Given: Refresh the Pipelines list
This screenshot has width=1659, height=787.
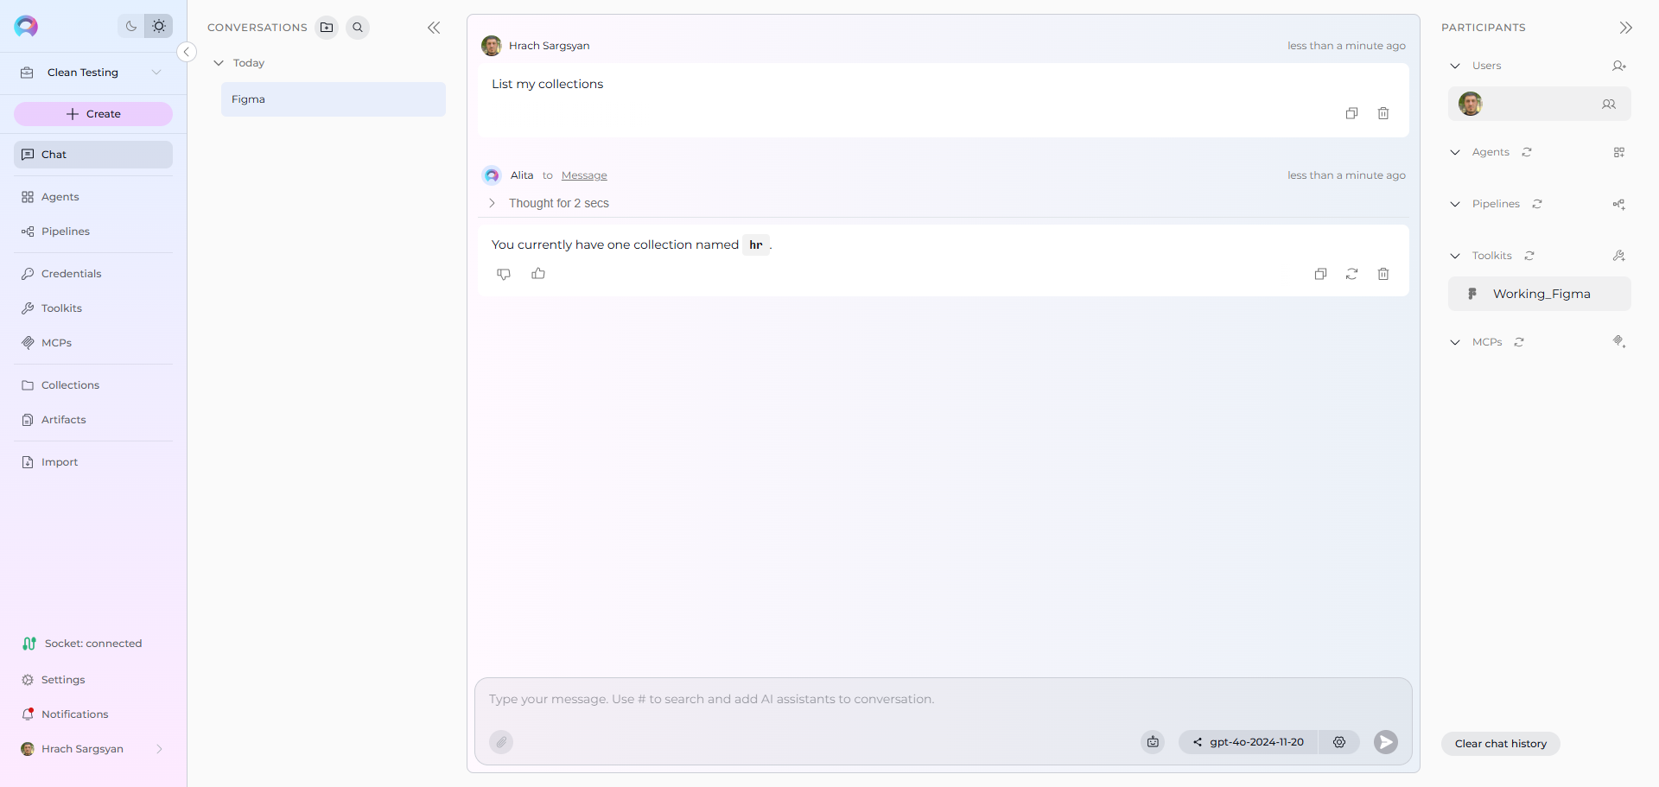Looking at the screenshot, I should [x=1537, y=204].
